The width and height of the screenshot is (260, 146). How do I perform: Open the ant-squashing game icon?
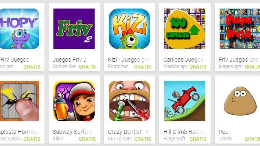[x=20, y=101]
